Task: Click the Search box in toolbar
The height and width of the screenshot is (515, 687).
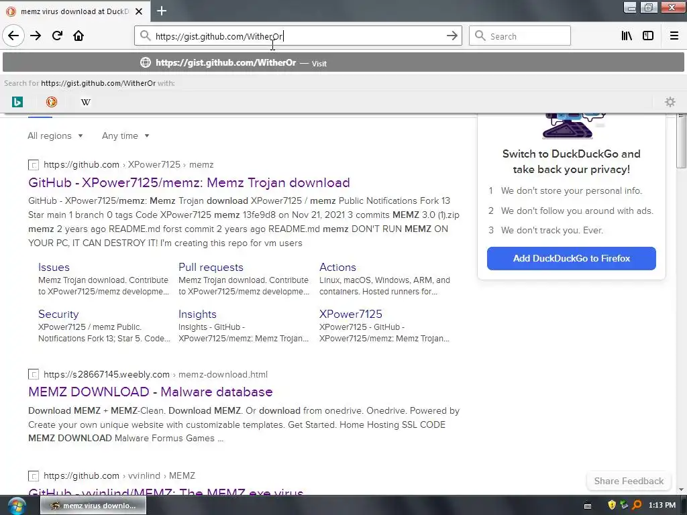Action: pos(520,36)
